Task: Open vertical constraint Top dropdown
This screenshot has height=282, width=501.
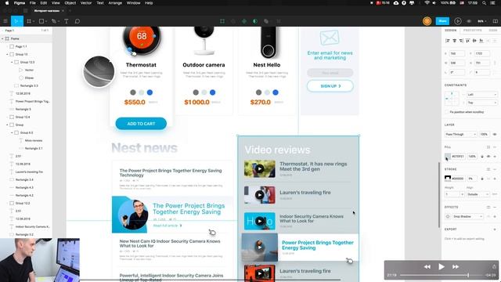Action: tap(481, 103)
